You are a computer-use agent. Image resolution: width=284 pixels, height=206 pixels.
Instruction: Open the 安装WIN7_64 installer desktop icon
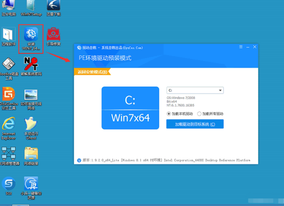point(31,35)
